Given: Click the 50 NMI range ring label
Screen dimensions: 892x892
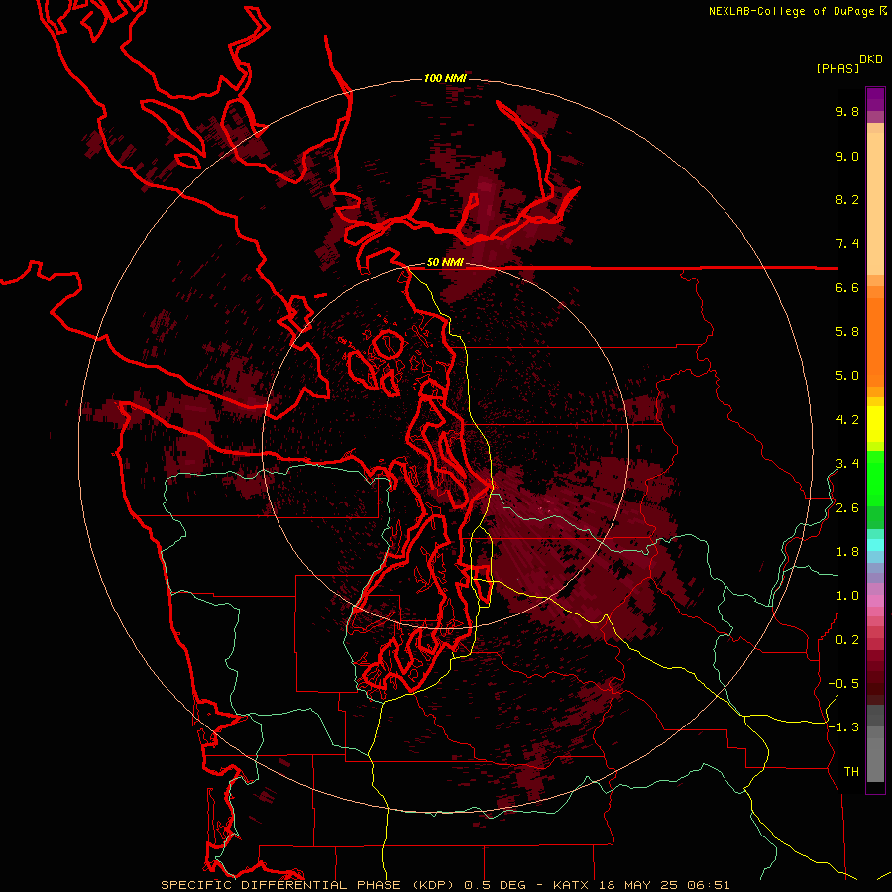Looking at the screenshot, I should pos(445,262).
